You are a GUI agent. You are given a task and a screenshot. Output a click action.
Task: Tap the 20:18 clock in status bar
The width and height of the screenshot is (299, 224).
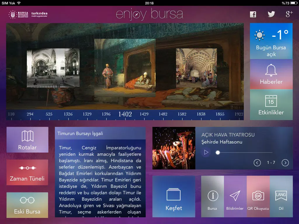(x=149, y=3)
